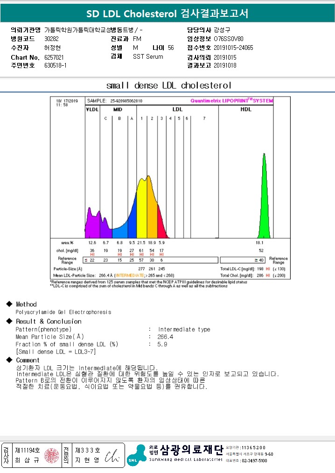Click the red seal stamp
The height and width of the screenshot is (473, 335).
pyautogui.click(x=52, y=455)
